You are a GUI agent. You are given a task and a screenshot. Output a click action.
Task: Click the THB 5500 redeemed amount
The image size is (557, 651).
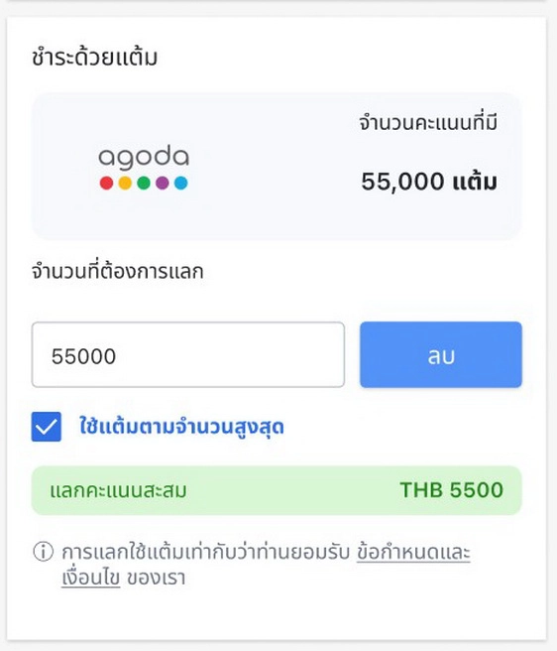click(452, 490)
